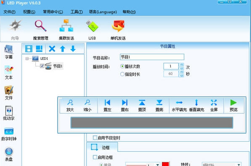Switch to 全屏 full screen
Screen dimensions: 251x166
[x=214, y=105]
